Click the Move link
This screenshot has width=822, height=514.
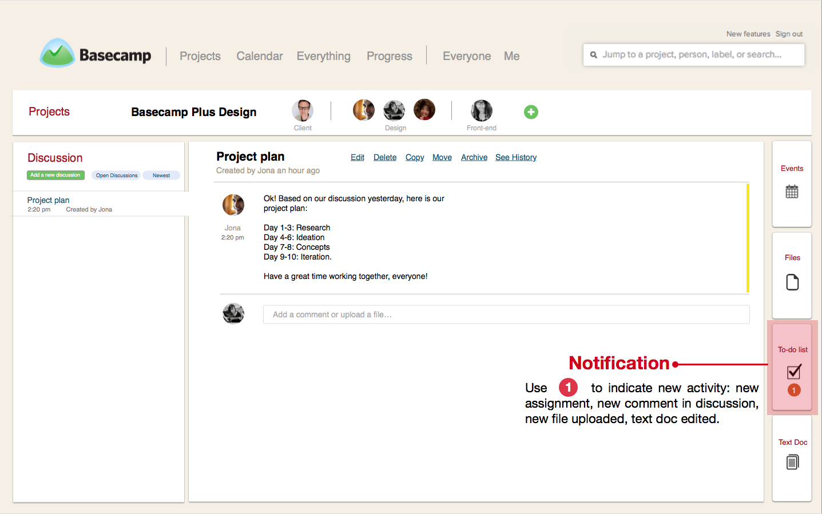tap(442, 157)
